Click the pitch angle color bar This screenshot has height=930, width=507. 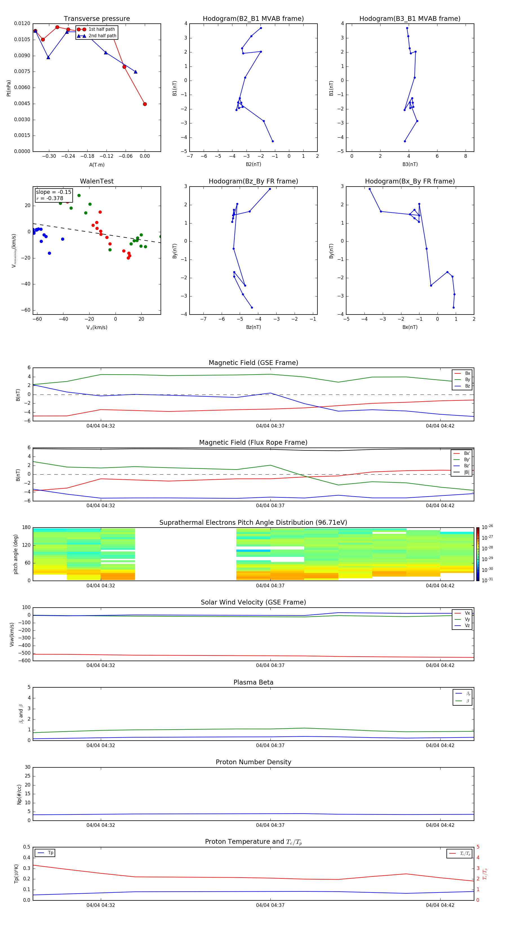coord(478,554)
